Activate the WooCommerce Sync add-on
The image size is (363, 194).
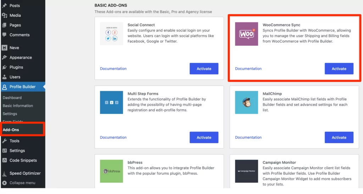point(339,69)
